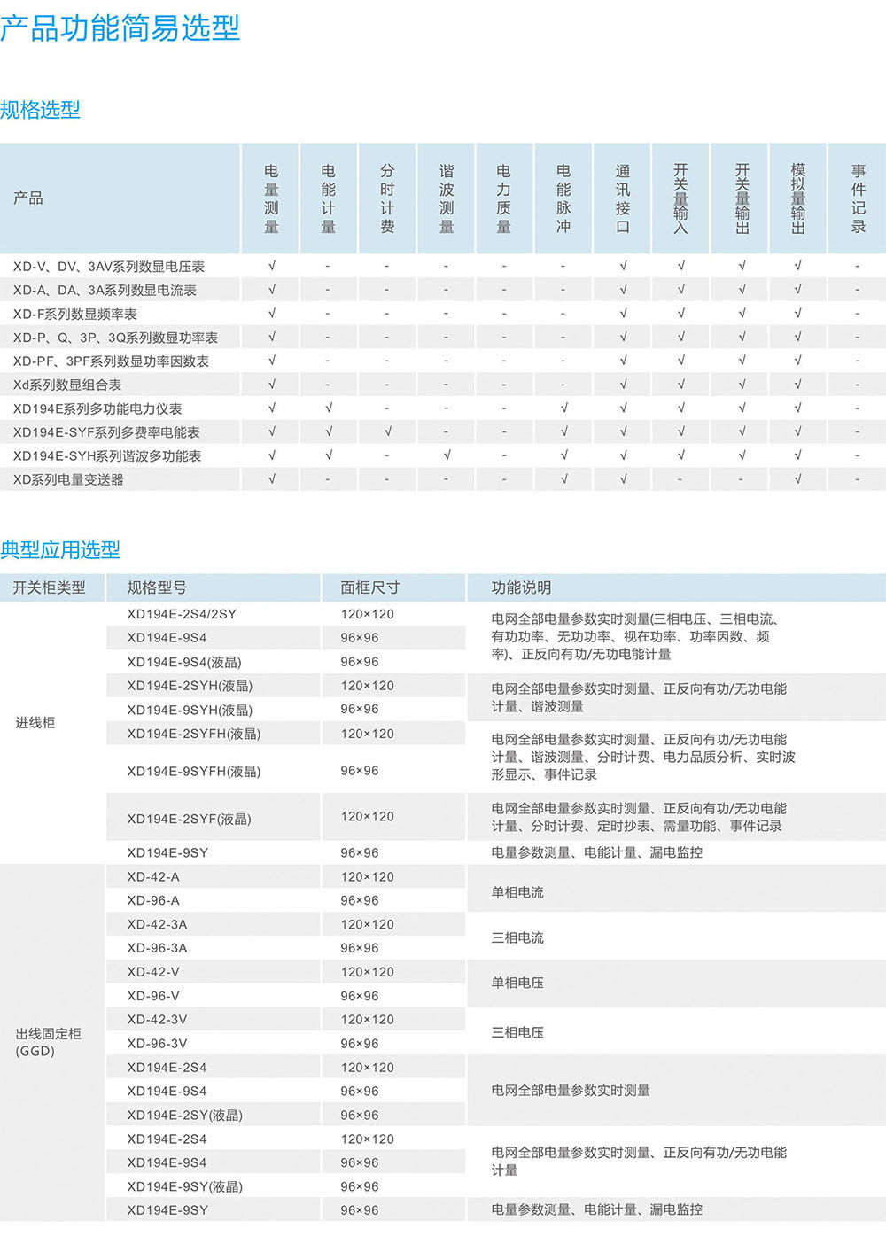Select the 电量测量 column header

271,198
